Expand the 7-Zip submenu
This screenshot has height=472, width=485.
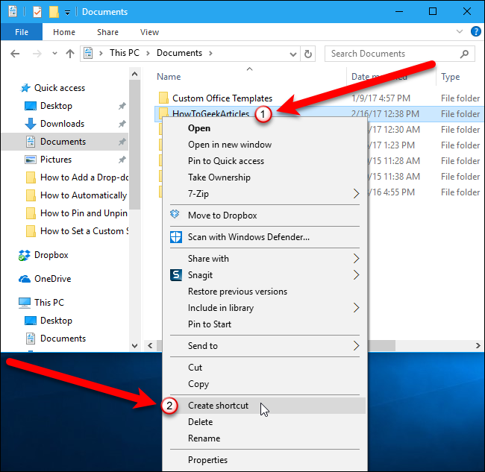pos(265,194)
